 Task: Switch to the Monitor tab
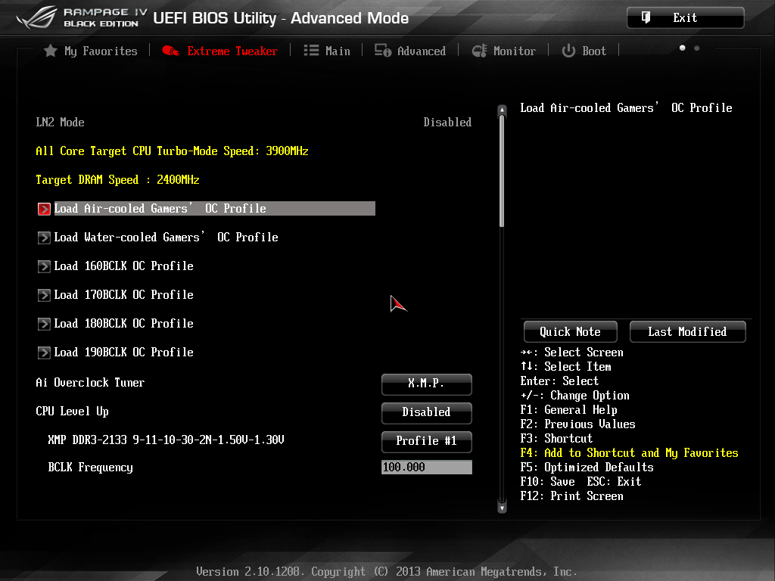[514, 51]
